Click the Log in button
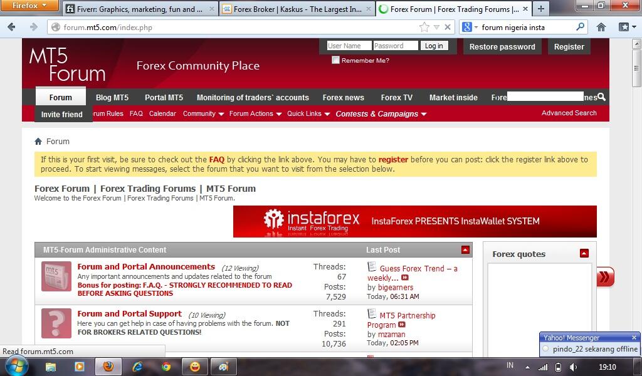Image resolution: width=642 pixels, height=376 pixels. (434, 46)
